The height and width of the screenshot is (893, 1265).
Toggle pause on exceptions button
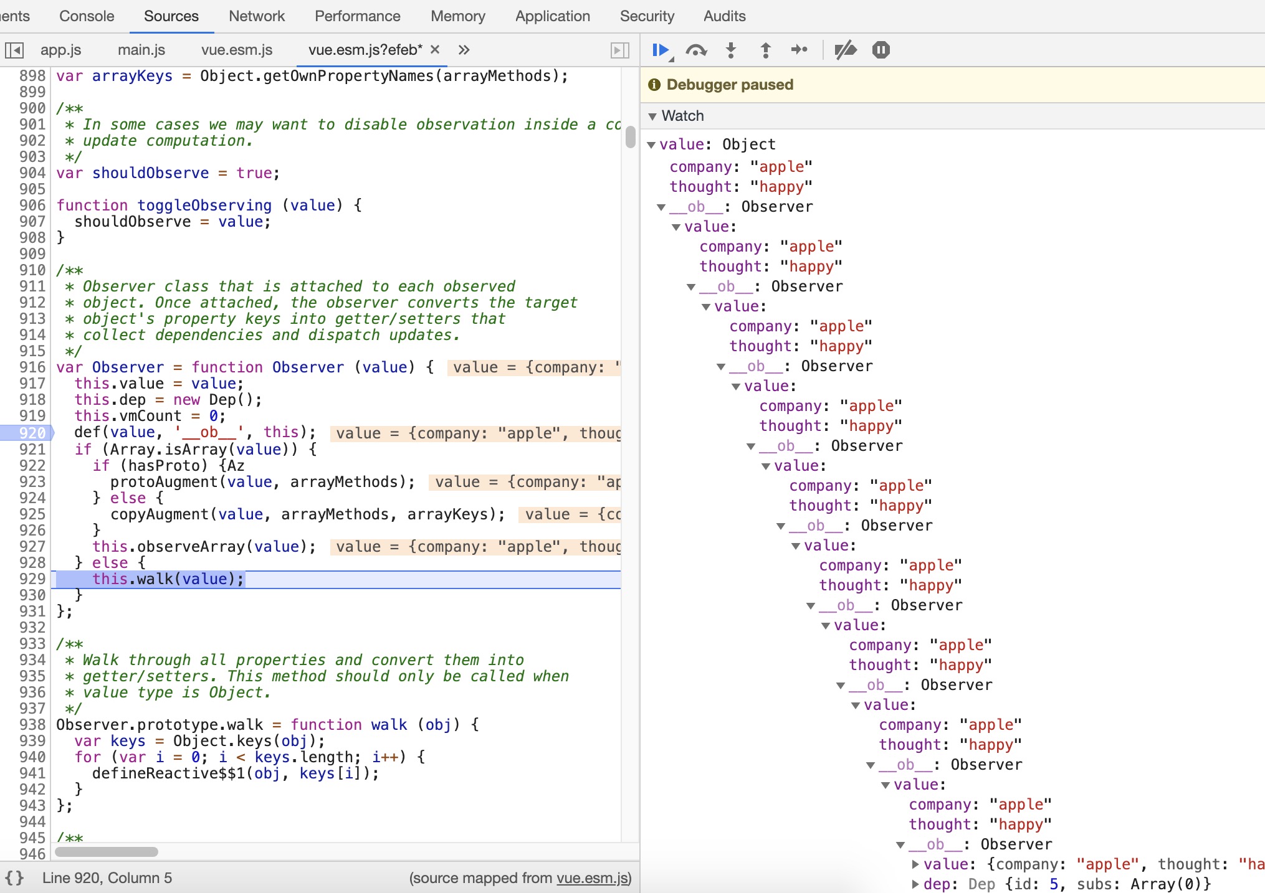(881, 50)
